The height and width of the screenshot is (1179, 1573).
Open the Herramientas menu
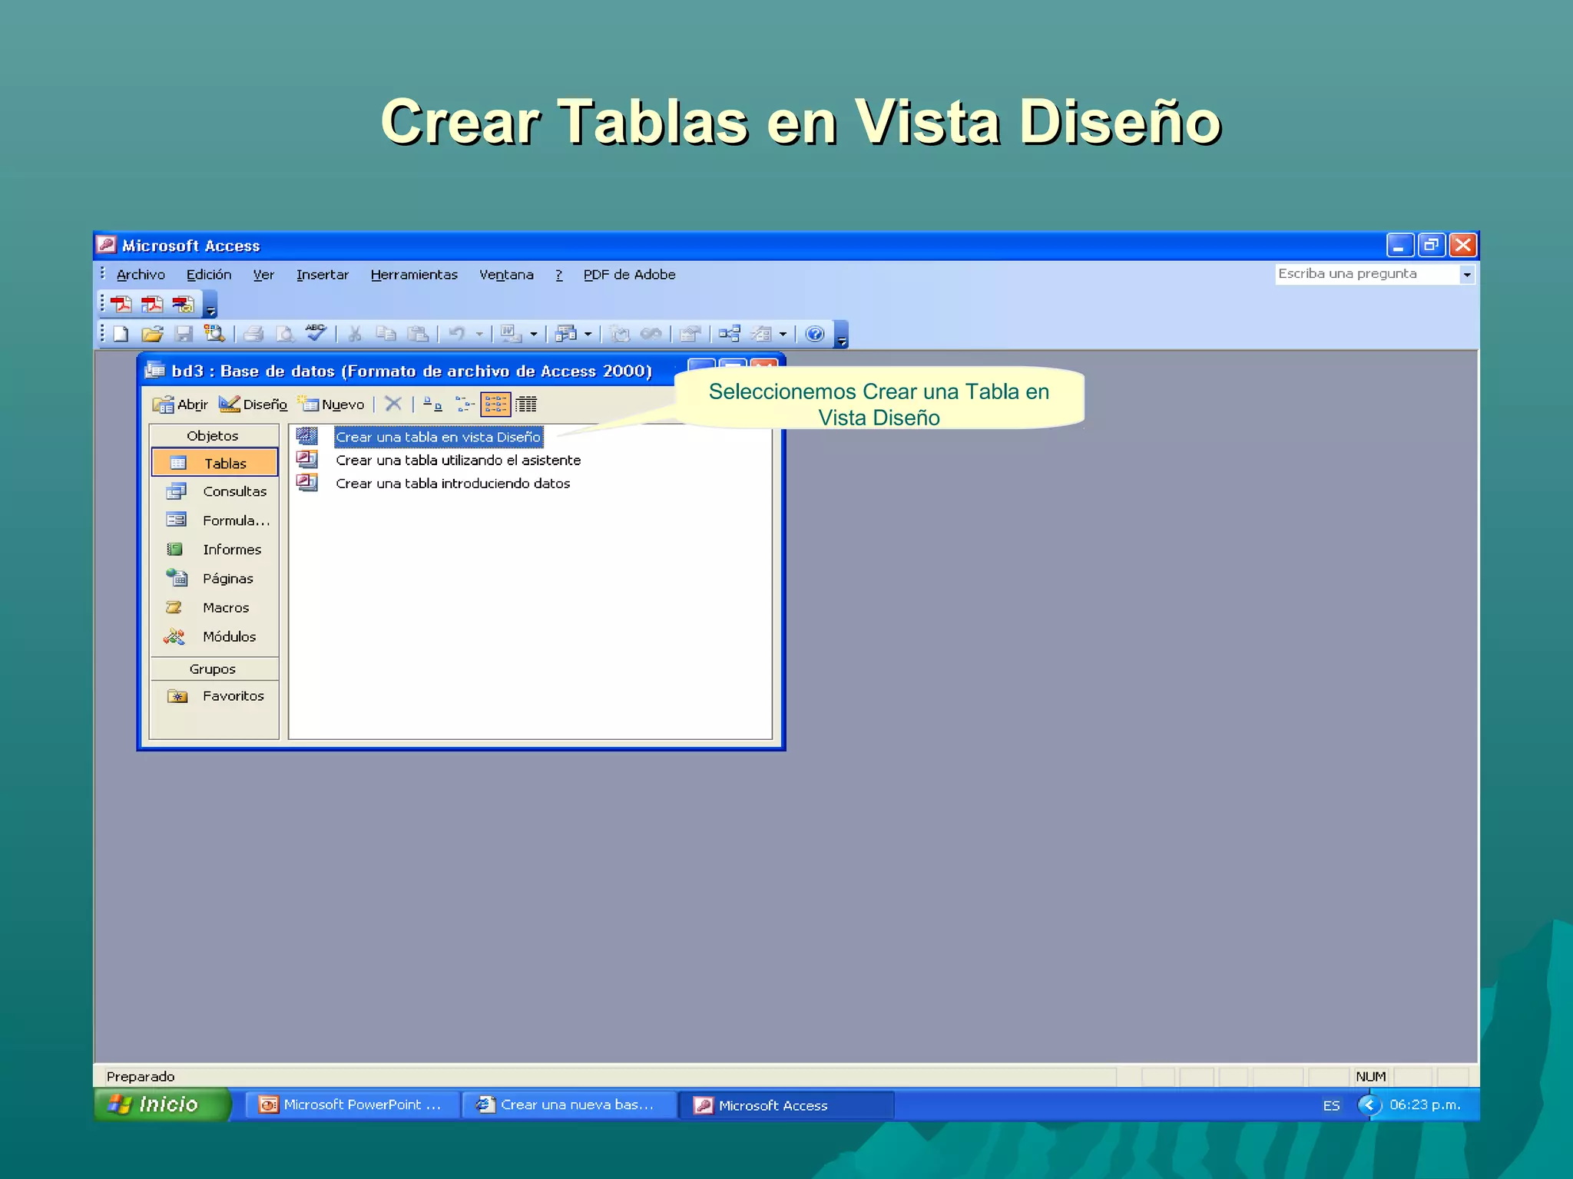point(414,274)
